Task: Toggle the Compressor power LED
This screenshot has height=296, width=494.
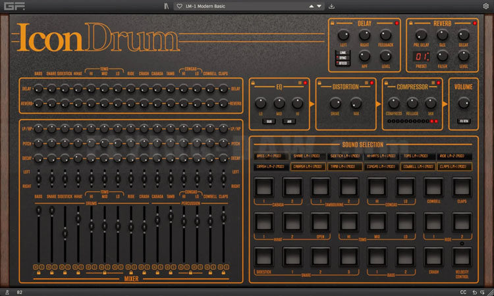Action: coord(438,83)
